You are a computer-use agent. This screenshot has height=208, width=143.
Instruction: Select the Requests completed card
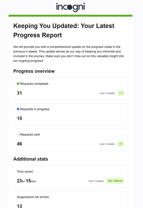click(70, 89)
